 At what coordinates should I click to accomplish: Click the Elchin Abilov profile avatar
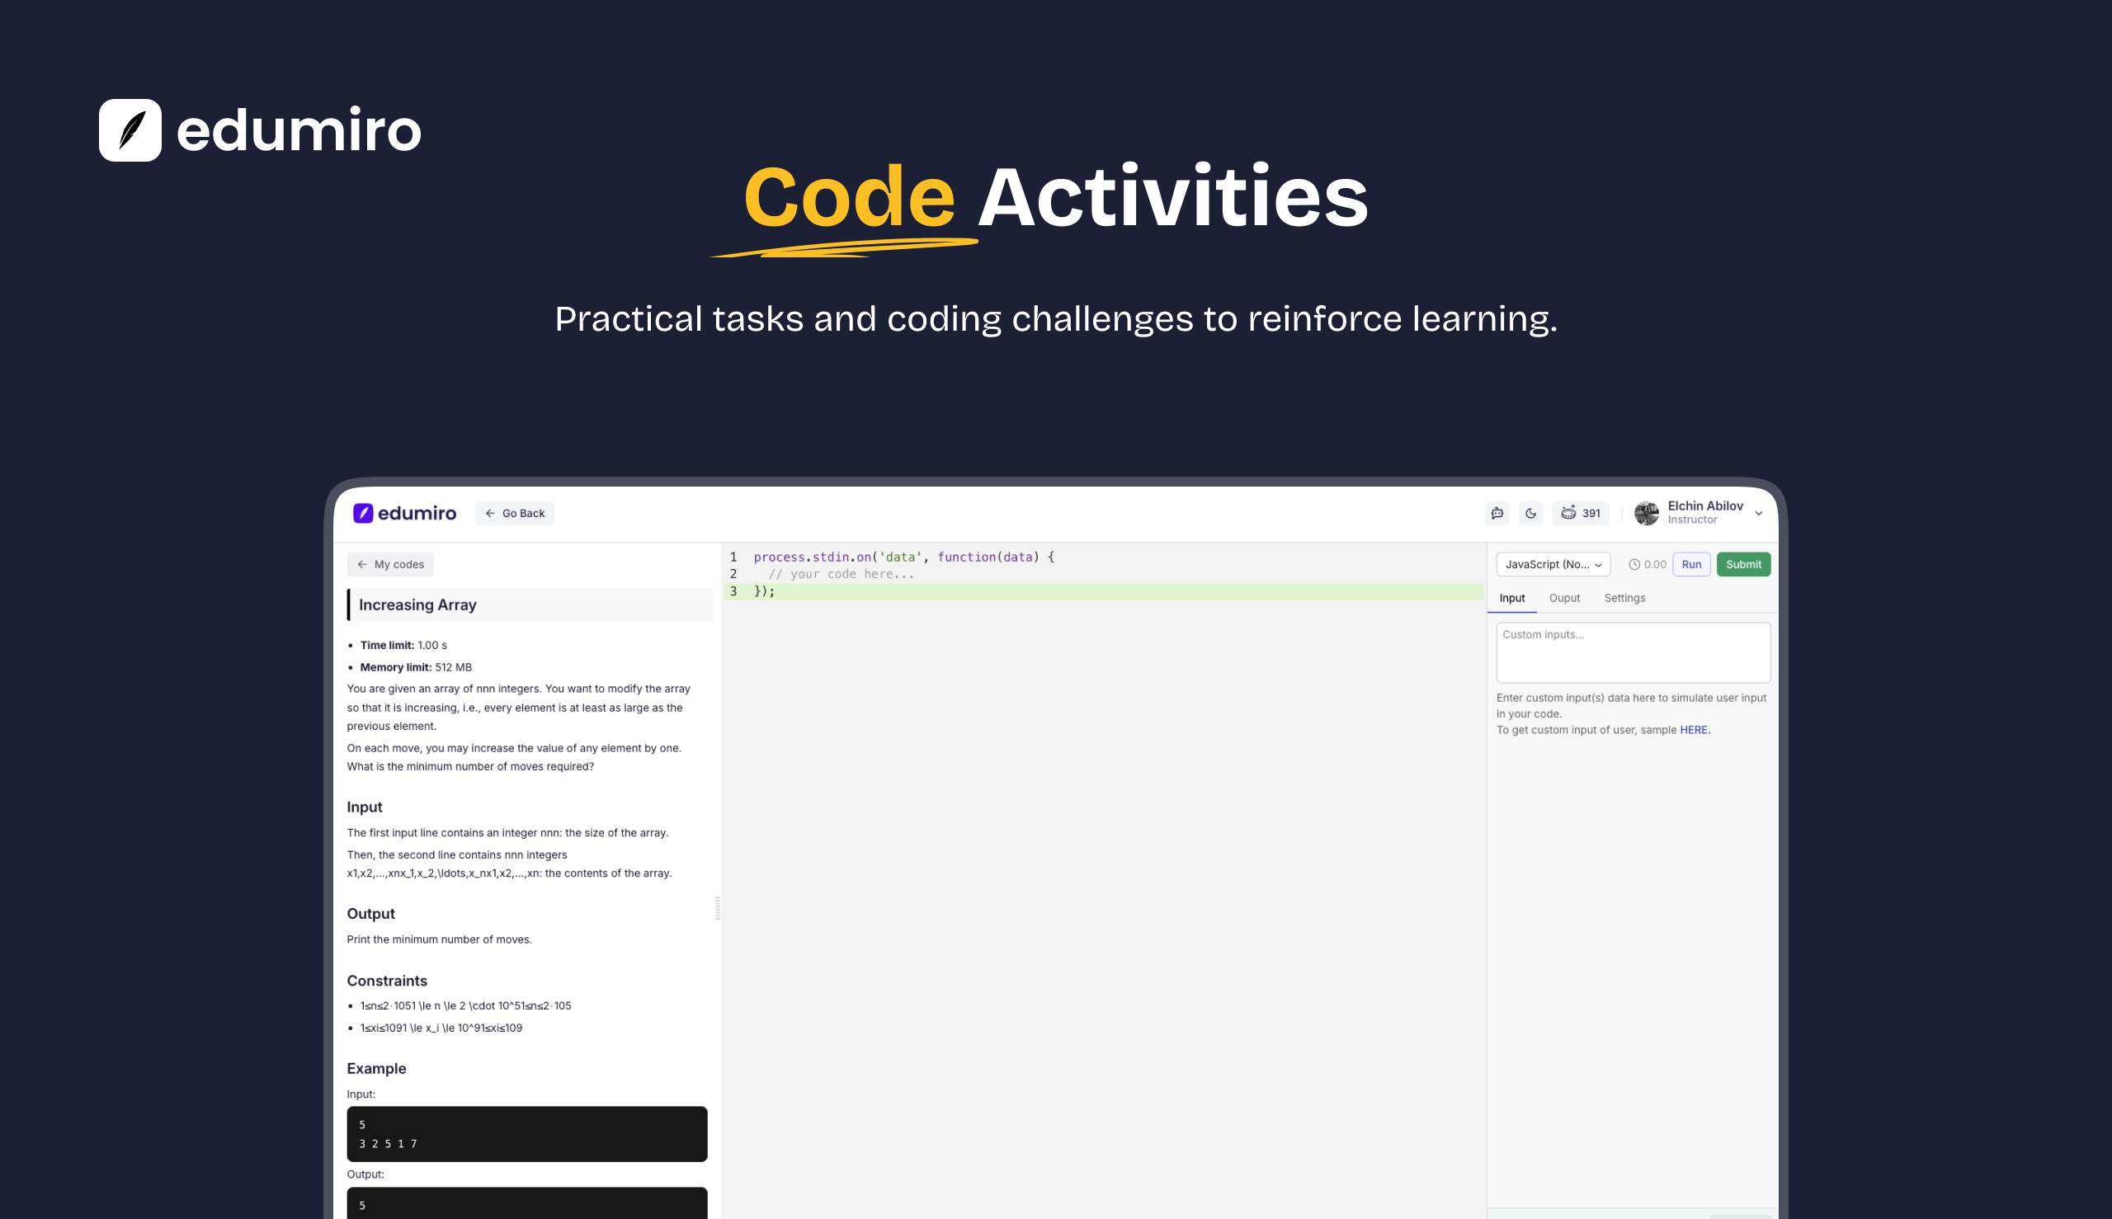click(x=1646, y=513)
